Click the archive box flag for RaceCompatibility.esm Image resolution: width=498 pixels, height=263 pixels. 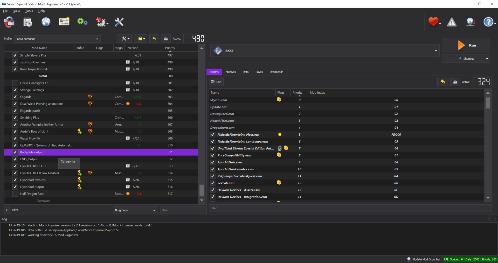279,155
